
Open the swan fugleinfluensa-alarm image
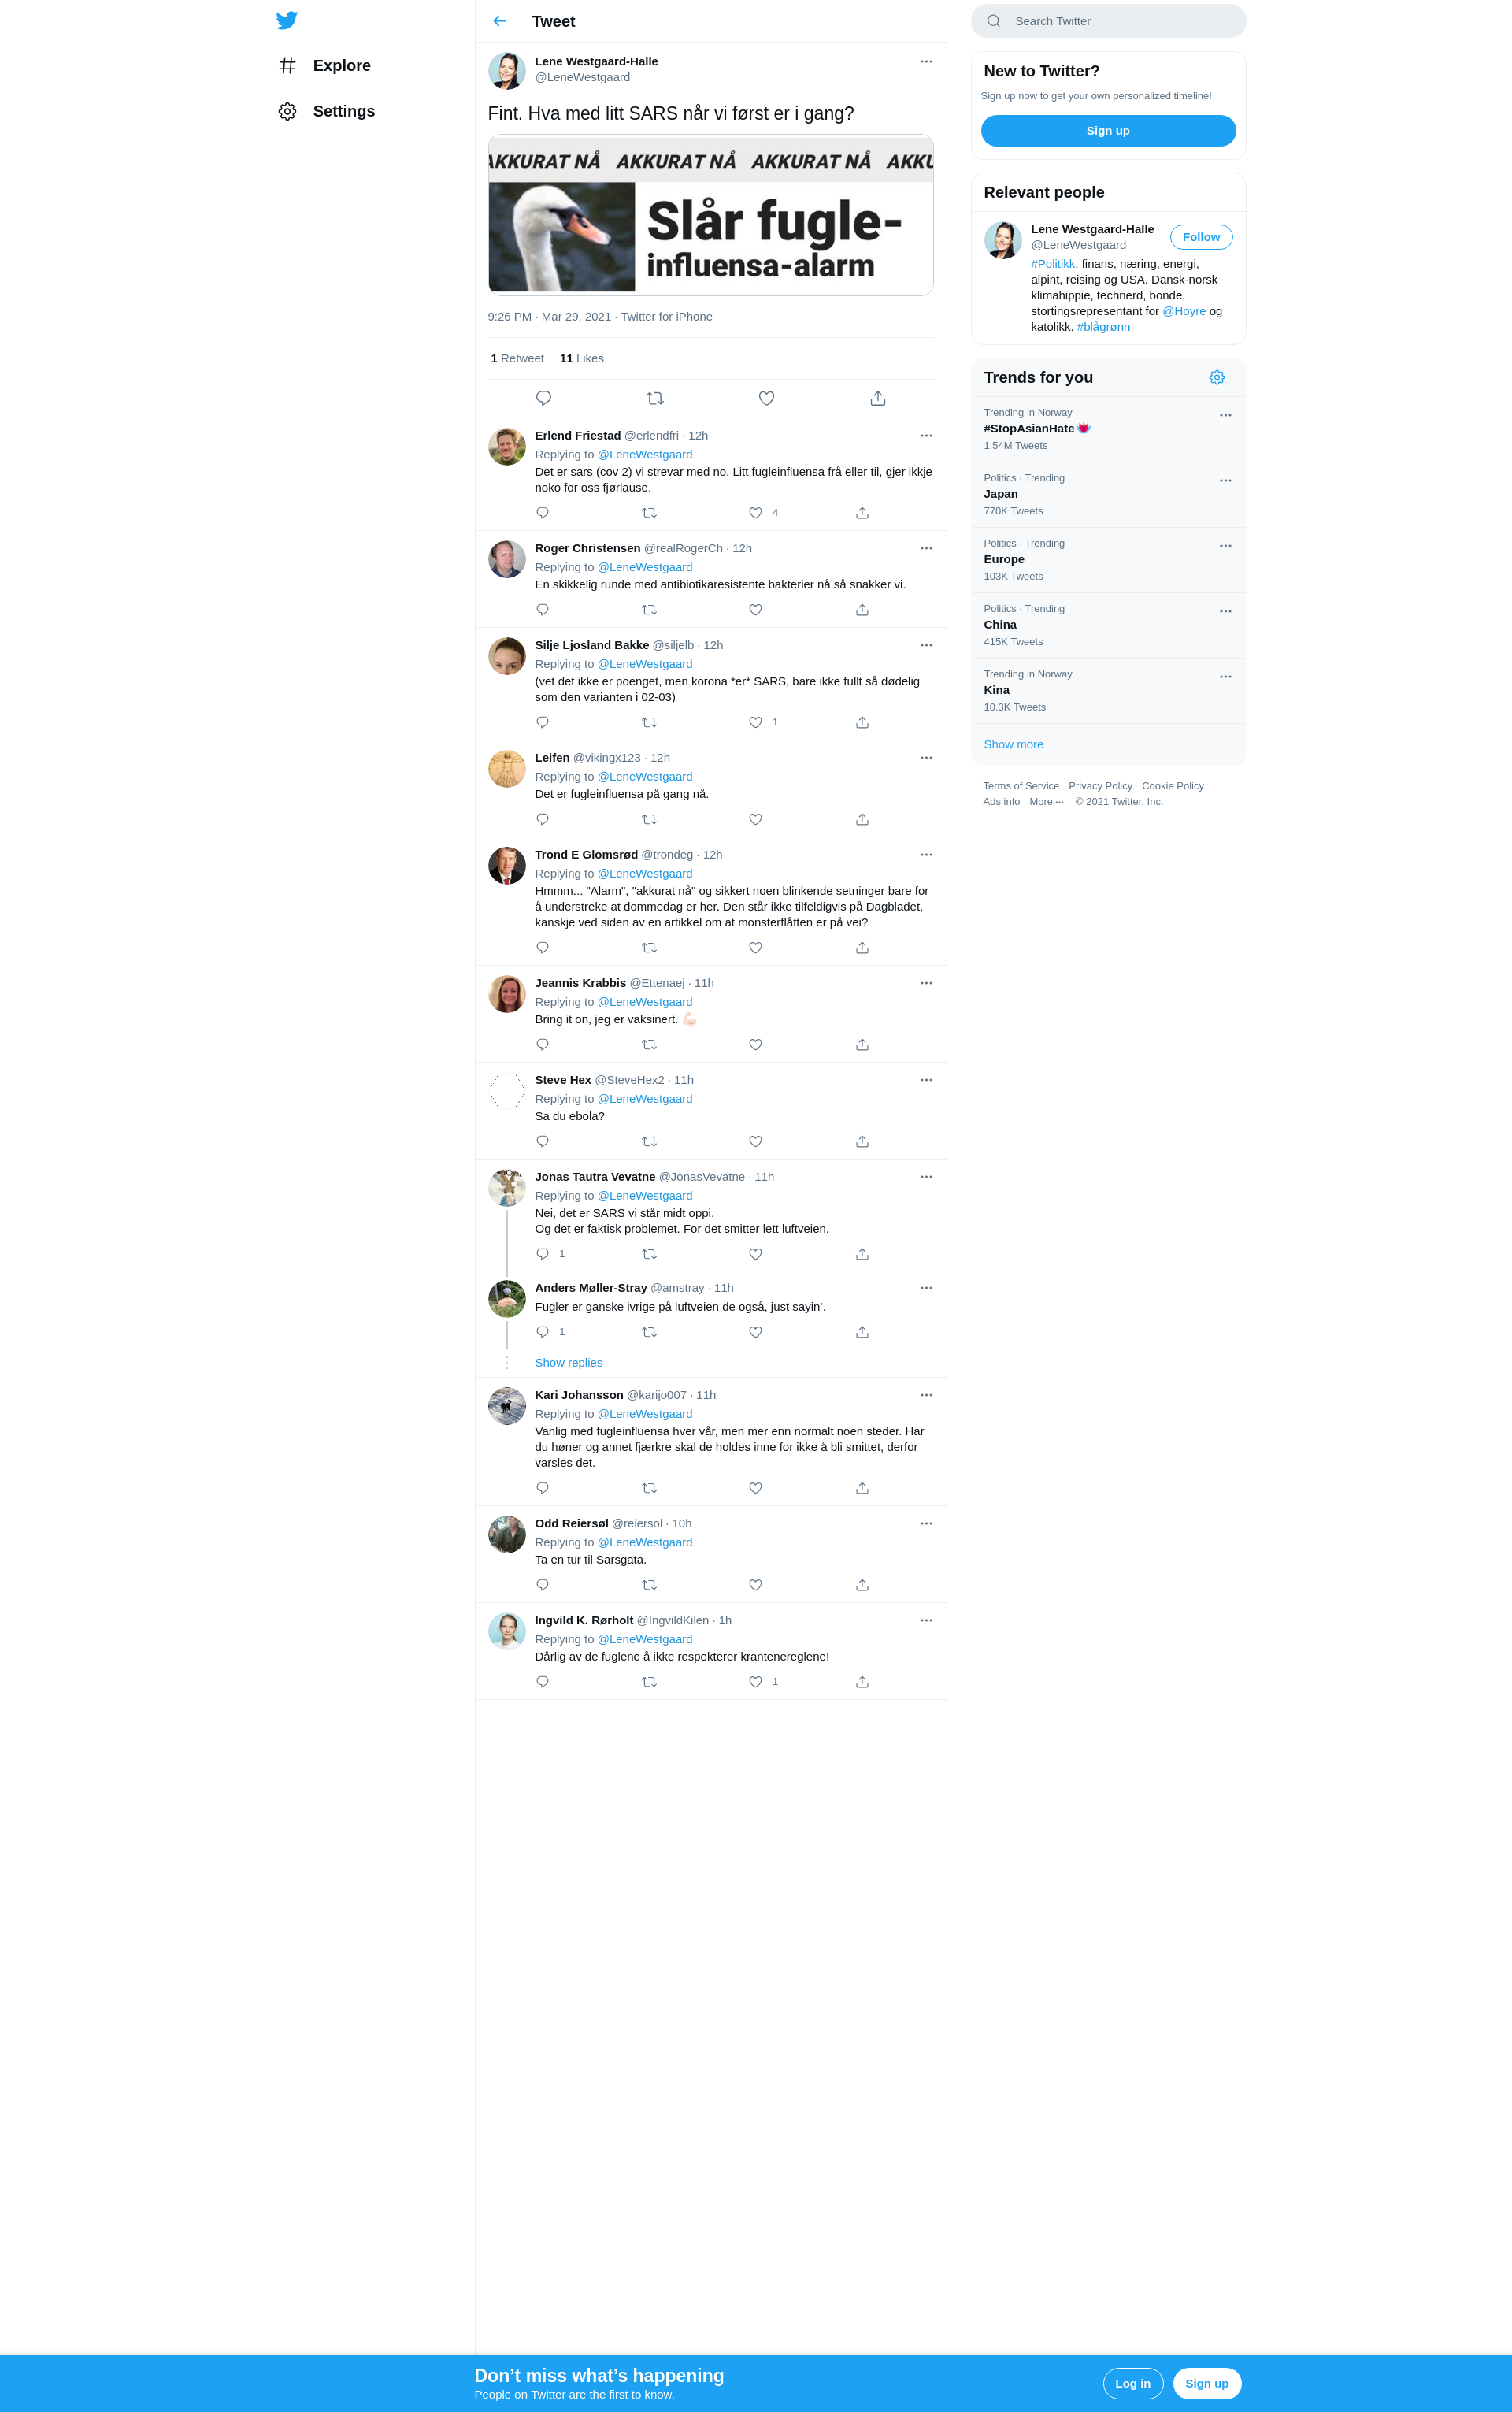tap(710, 215)
